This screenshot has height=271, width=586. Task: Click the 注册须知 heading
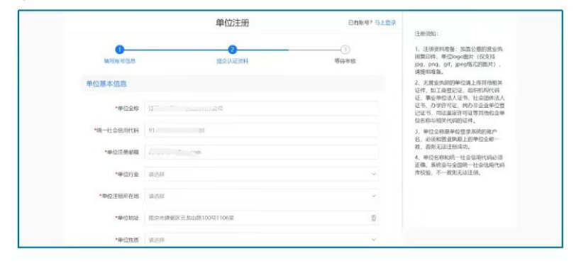(426, 34)
